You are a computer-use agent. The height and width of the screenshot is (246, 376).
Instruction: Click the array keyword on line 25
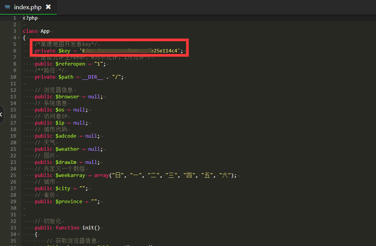(101, 175)
